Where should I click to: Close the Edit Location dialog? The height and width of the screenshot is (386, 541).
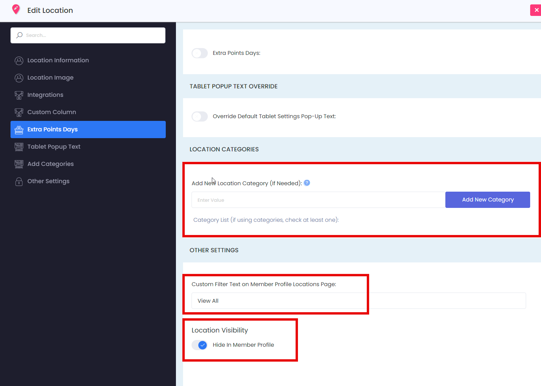pyautogui.click(x=536, y=10)
